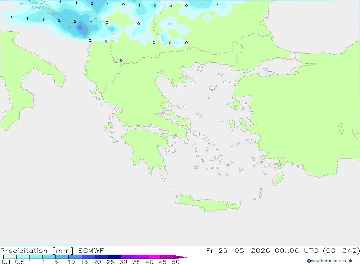Click the 'ECMWF' model label
The height and width of the screenshot is (264, 360).
click(x=91, y=251)
